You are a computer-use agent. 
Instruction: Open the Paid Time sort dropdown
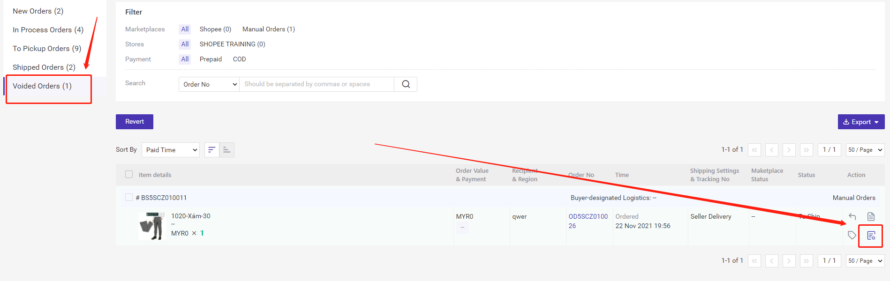171,150
